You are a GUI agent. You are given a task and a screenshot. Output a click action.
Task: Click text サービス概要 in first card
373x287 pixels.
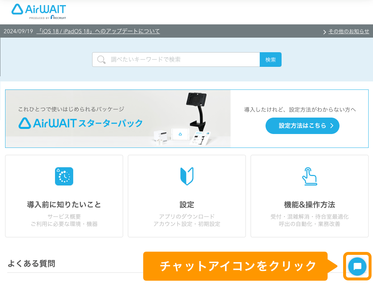(x=64, y=217)
